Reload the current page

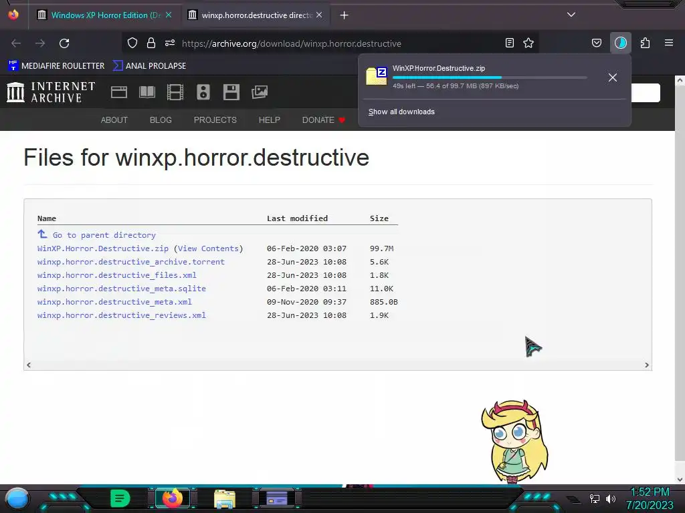coord(64,43)
